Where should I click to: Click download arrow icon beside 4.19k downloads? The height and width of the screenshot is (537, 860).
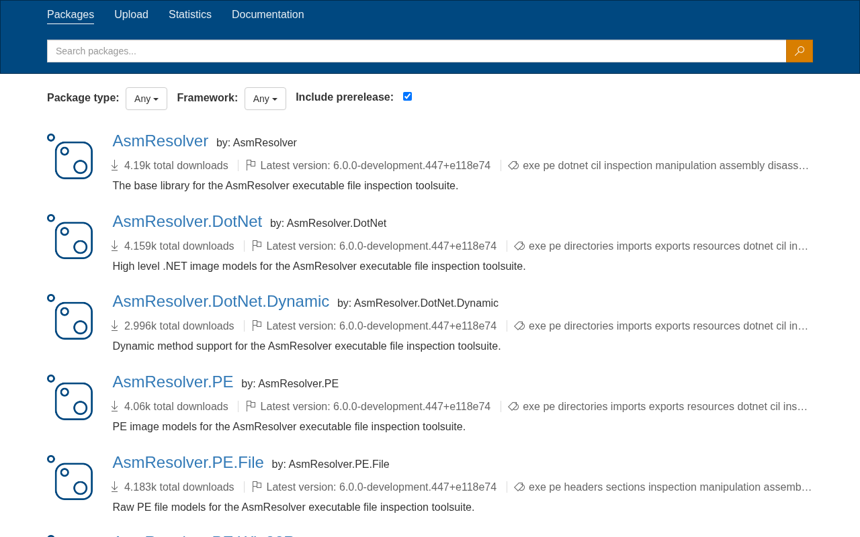coord(115,165)
